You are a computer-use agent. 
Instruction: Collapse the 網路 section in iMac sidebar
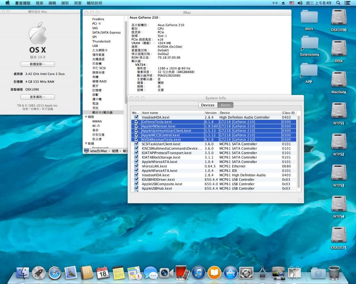pos(86,117)
